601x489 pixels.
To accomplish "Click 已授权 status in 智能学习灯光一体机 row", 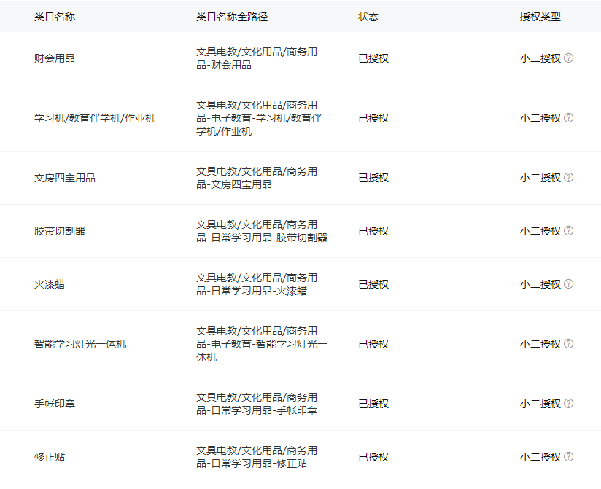I will 373,344.
